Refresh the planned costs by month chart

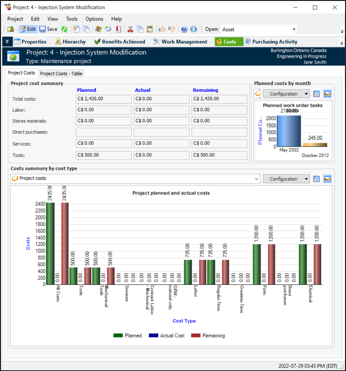pos(258,94)
